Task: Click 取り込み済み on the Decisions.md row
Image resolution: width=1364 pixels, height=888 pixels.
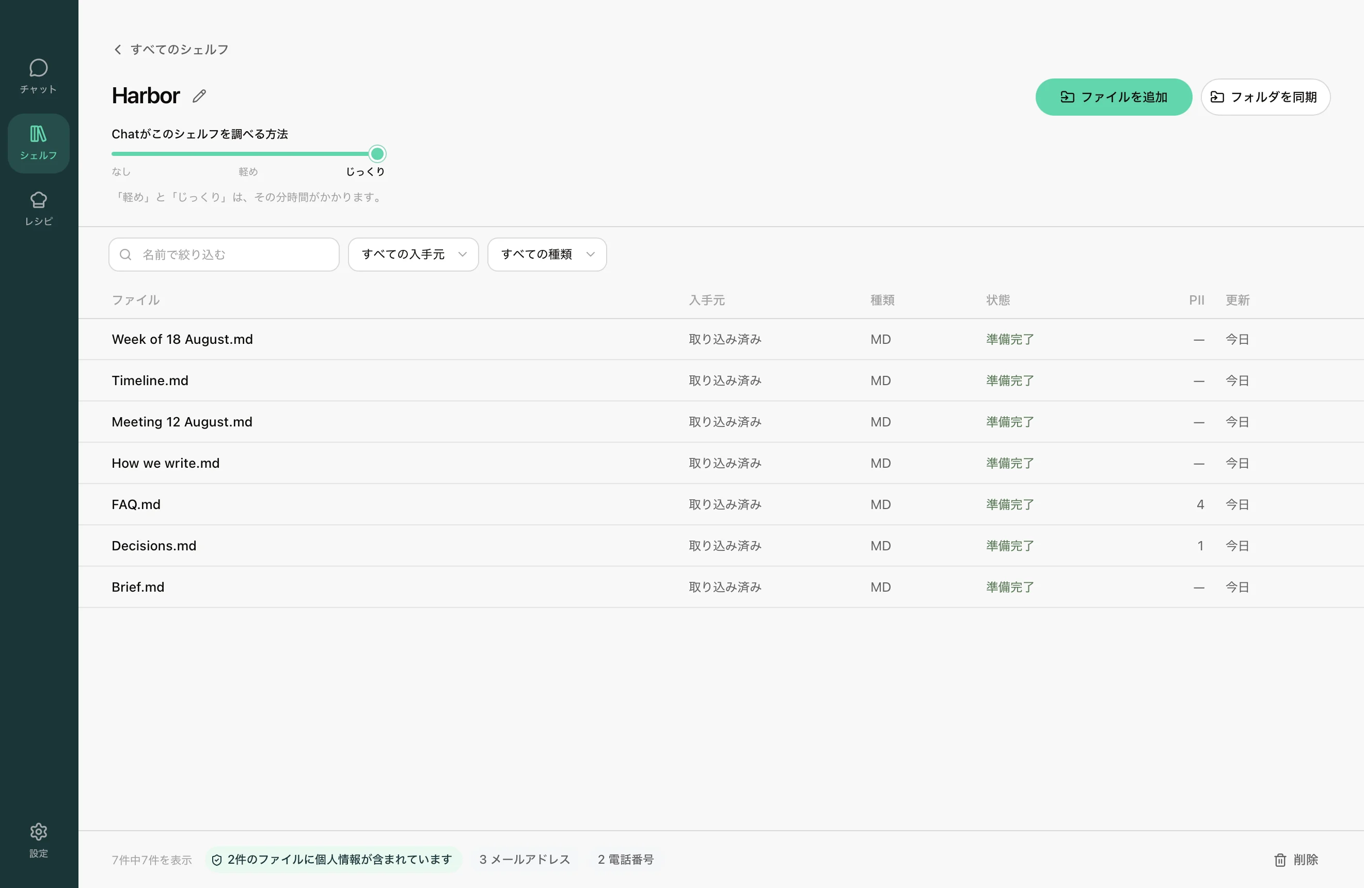Action: click(x=725, y=545)
